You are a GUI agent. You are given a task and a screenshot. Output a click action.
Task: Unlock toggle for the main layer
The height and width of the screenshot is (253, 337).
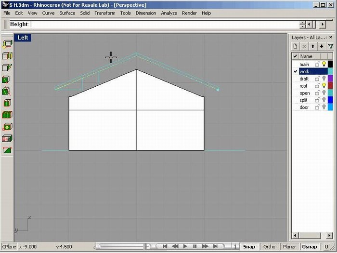317,64
